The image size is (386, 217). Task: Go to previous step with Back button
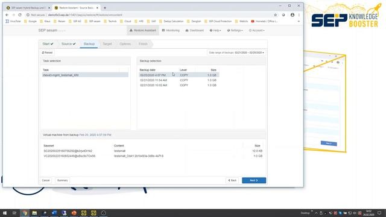[232, 180]
